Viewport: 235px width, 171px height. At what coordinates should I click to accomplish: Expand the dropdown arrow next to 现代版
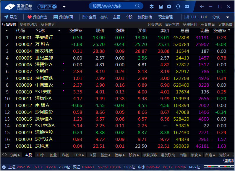tap(64, 7)
